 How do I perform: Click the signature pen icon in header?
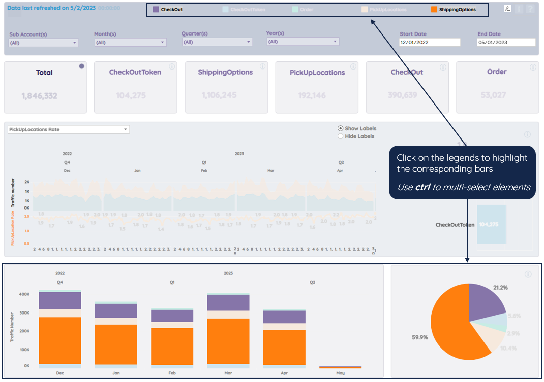tap(507, 9)
